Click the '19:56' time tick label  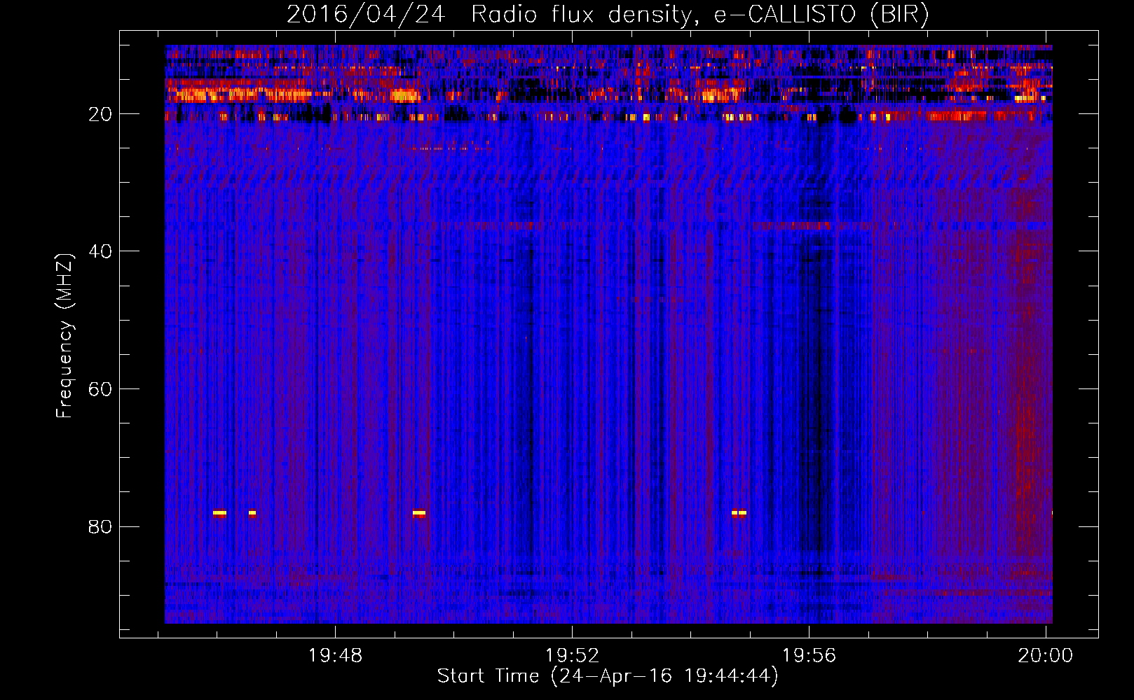pyautogui.click(x=809, y=656)
